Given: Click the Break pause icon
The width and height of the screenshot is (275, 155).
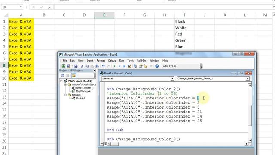Looking at the screenshot, I should (x=119, y=66).
